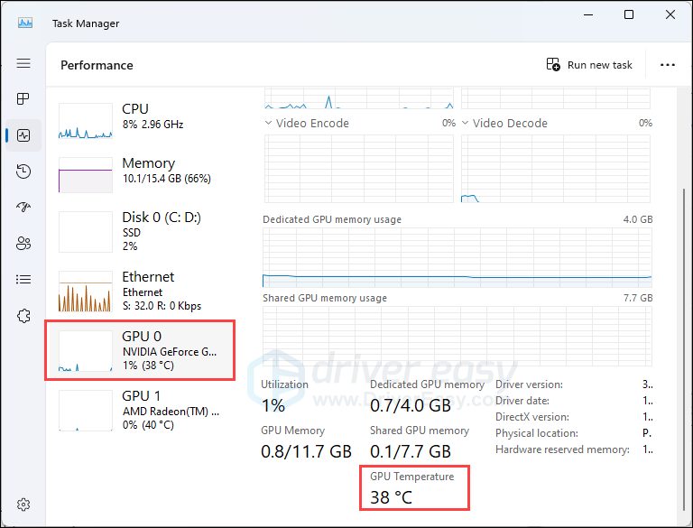Open the hamburger navigation menu
Screen dimensions: 693x528
pos(23,64)
